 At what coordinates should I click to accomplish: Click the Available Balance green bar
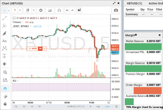point(129,102)
